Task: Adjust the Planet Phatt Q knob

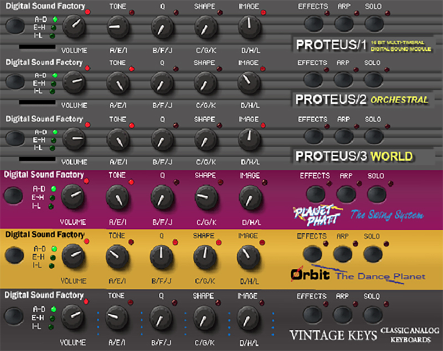Action: click(162, 197)
